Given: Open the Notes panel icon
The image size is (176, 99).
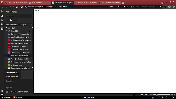Looking at the screenshot, I should coord(2,20).
